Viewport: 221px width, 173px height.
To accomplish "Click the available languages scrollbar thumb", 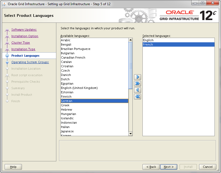I will pyautogui.click(x=131, y=65).
